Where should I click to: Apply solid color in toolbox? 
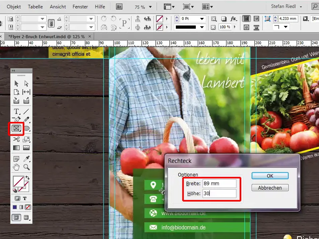click(x=15, y=207)
